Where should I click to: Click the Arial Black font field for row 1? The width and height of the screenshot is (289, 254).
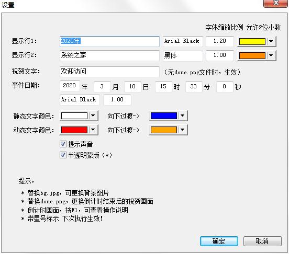(x=183, y=41)
